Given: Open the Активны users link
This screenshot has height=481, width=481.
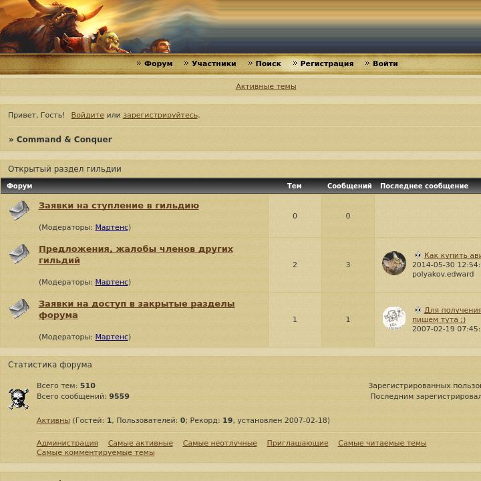Looking at the screenshot, I should [x=53, y=420].
